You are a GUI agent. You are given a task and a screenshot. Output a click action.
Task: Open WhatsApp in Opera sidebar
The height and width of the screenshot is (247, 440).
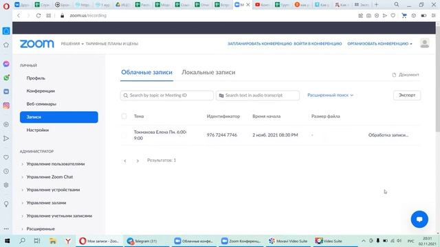coord(6,78)
